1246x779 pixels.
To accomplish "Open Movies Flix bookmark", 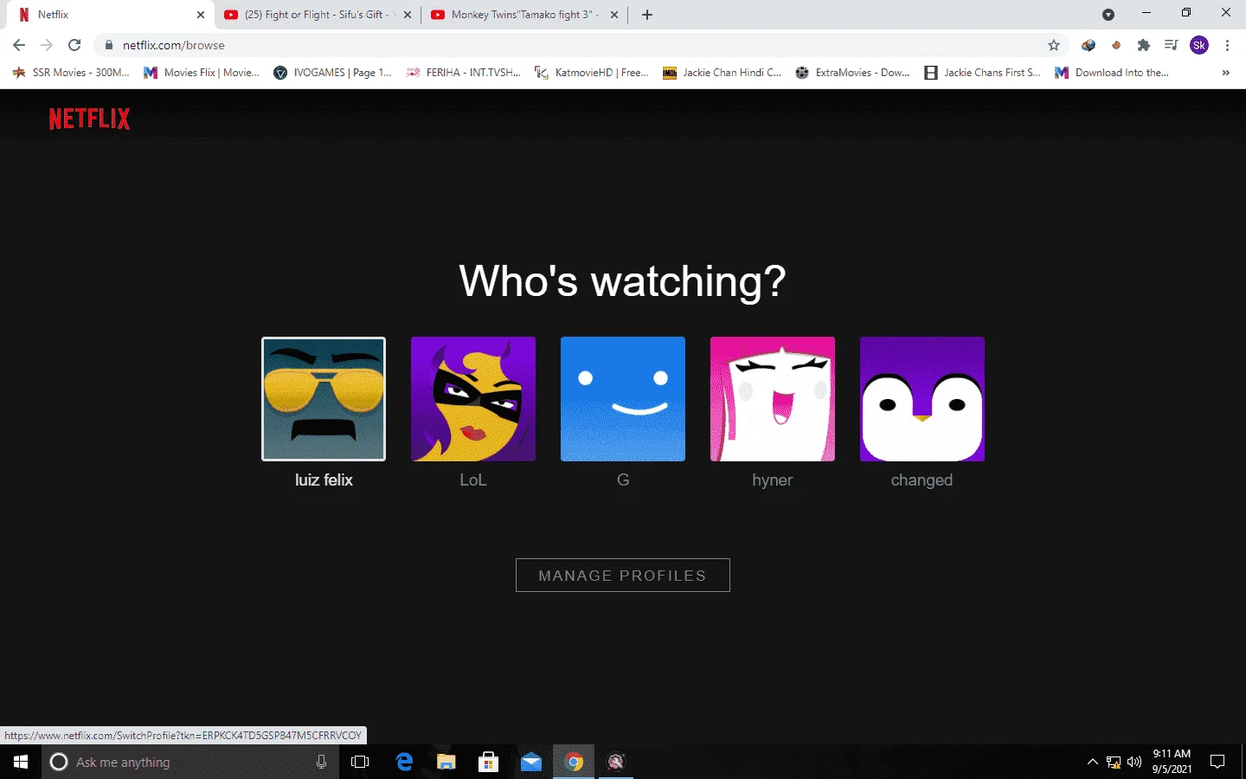I will 202,73.
